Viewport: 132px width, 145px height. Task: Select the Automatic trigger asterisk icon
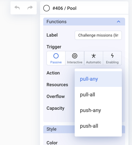94,56
